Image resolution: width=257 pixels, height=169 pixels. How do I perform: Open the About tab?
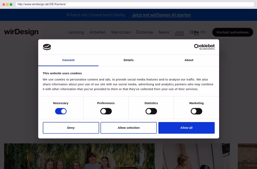pyautogui.click(x=189, y=60)
